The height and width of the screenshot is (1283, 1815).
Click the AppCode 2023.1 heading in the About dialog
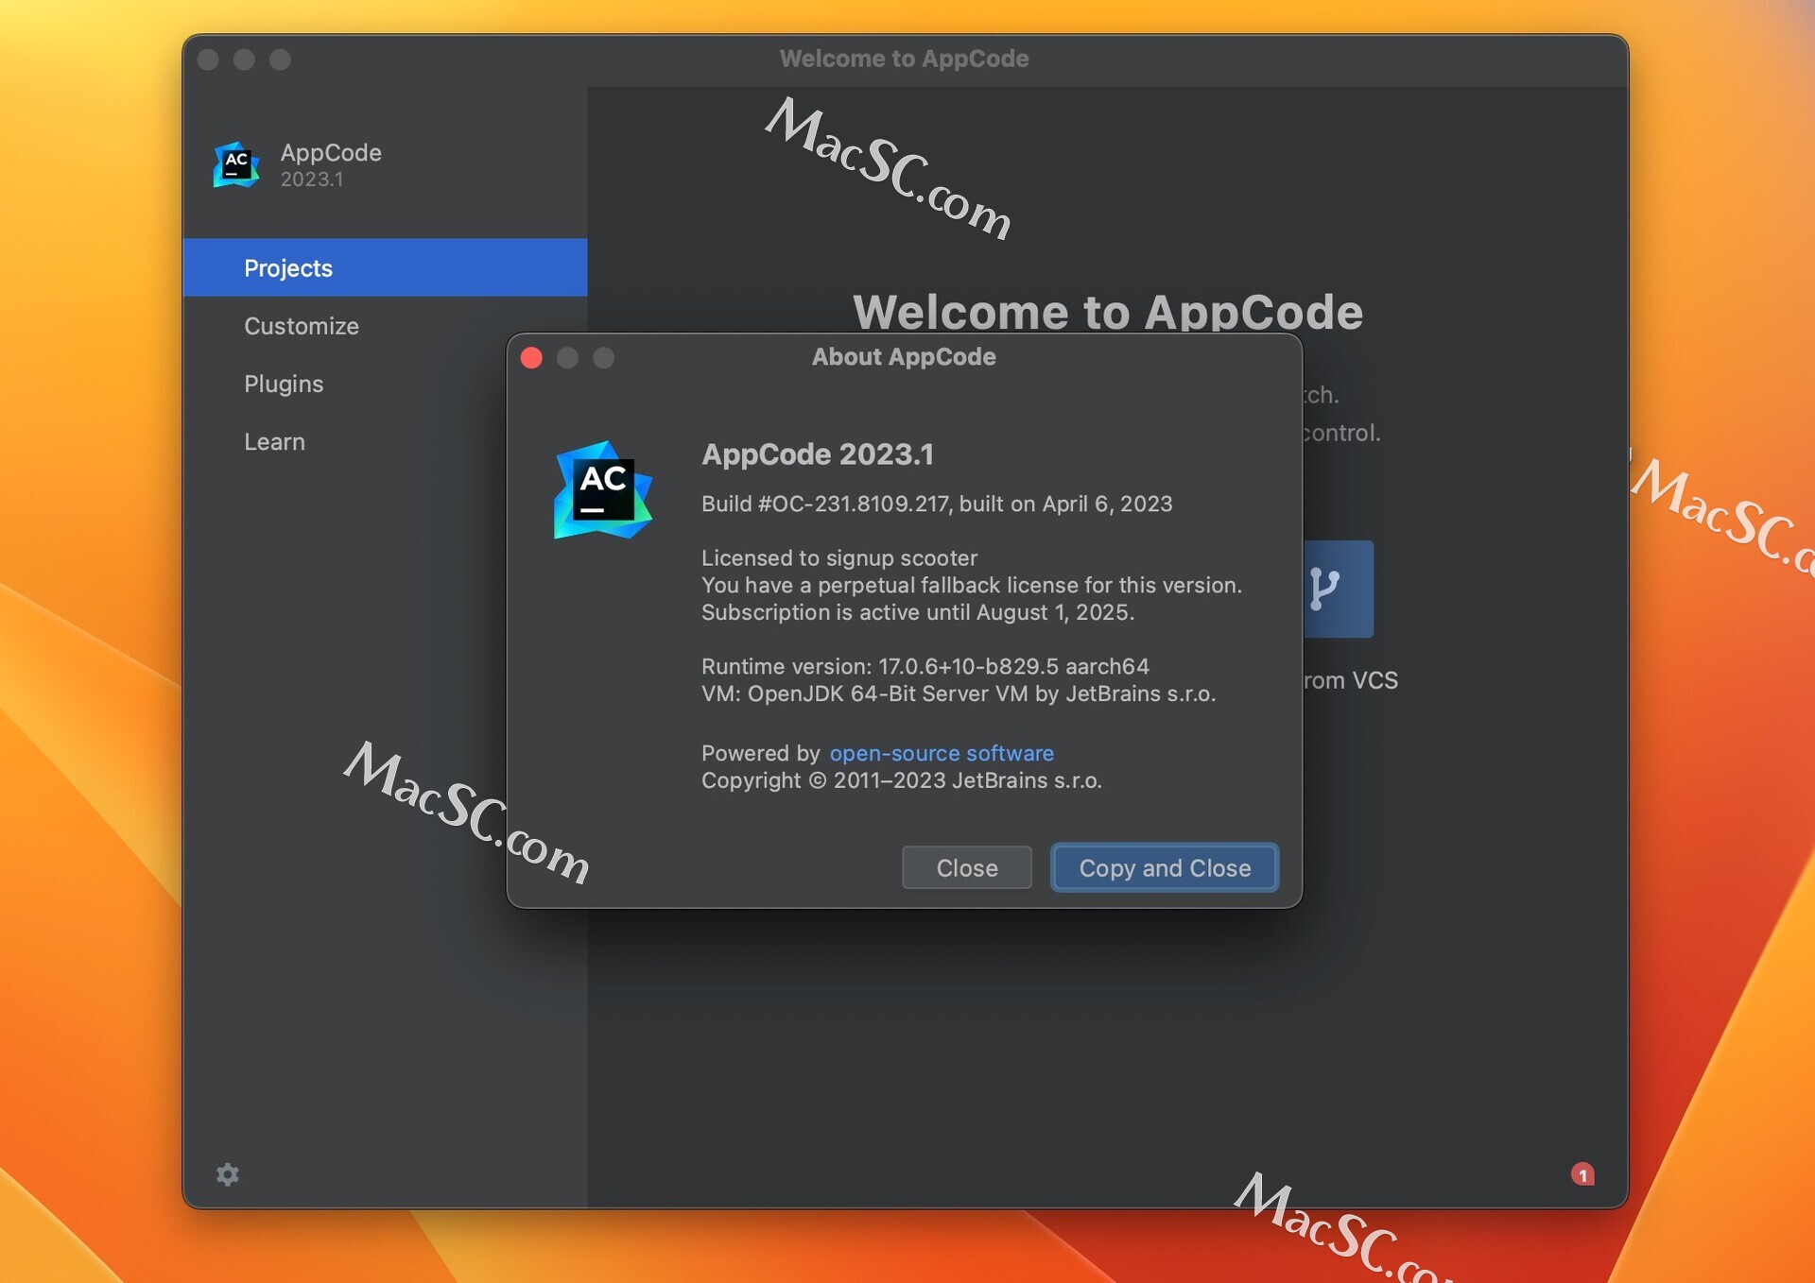coord(818,454)
